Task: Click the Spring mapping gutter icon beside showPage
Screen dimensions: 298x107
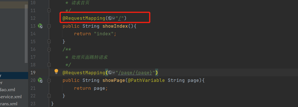Action: pyautogui.click(x=40, y=80)
